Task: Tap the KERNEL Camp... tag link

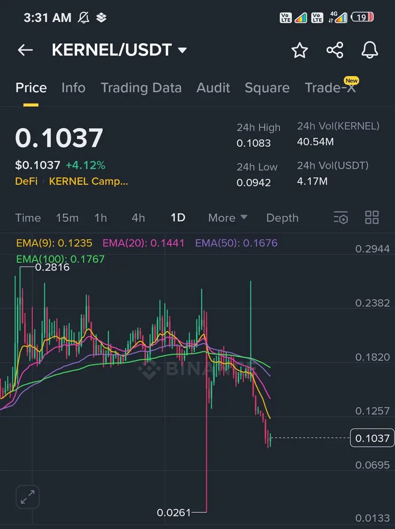Action: click(x=89, y=181)
